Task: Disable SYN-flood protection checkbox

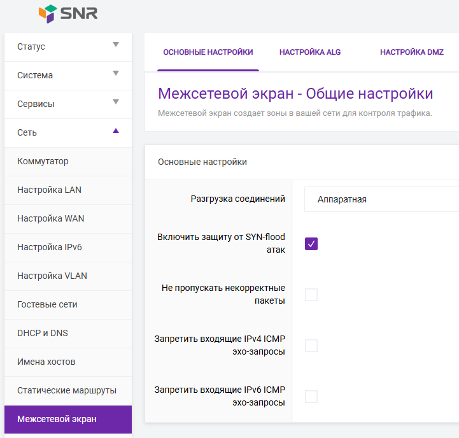Action: pyautogui.click(x=311, y=244)
